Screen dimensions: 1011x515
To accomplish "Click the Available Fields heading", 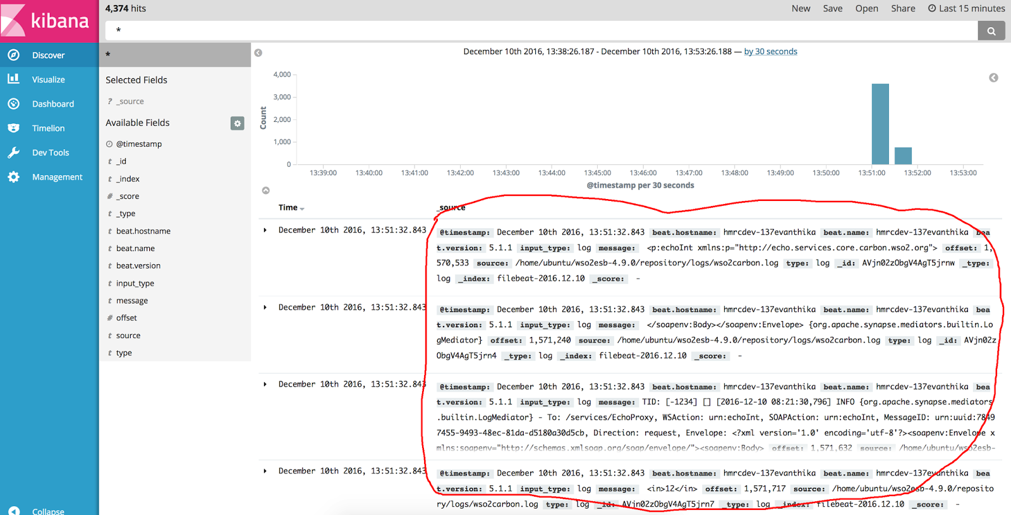I will [138, 123].
